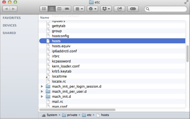Select the mach_init_per_login_session.d folder name

click(77, 86)
